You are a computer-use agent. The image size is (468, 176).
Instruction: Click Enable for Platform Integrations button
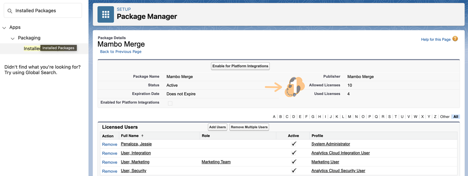click(x=240, y=66)
